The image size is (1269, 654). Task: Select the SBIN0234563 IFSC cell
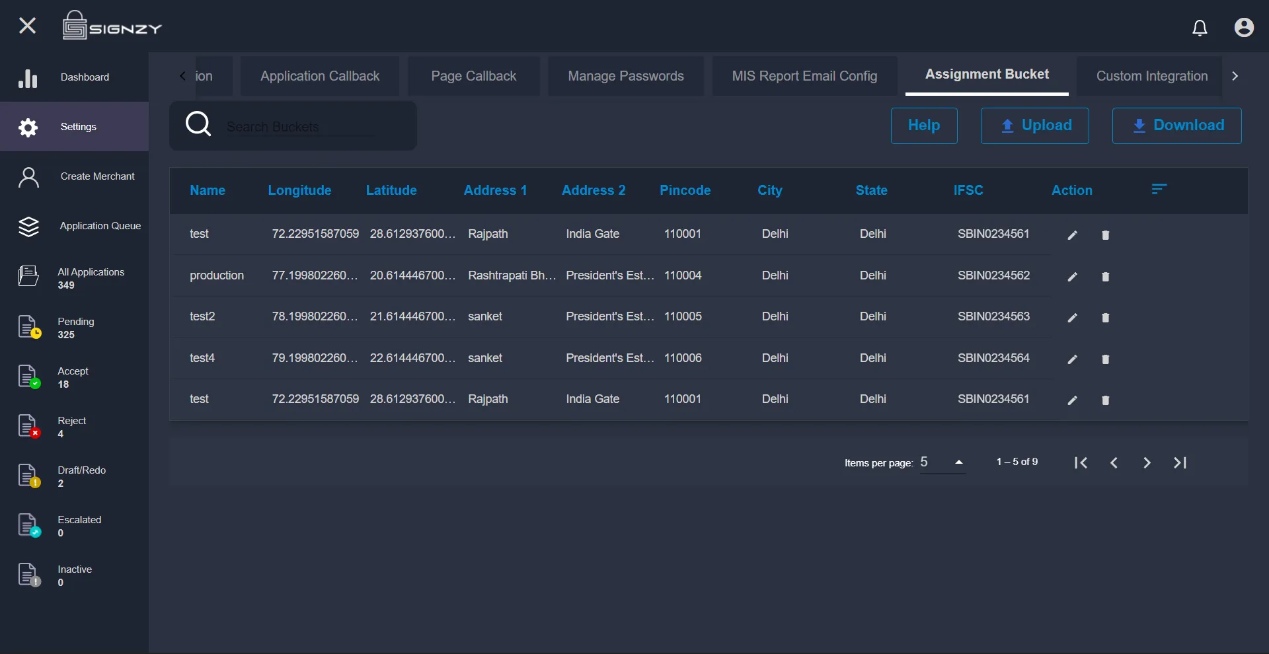(993, 316)
